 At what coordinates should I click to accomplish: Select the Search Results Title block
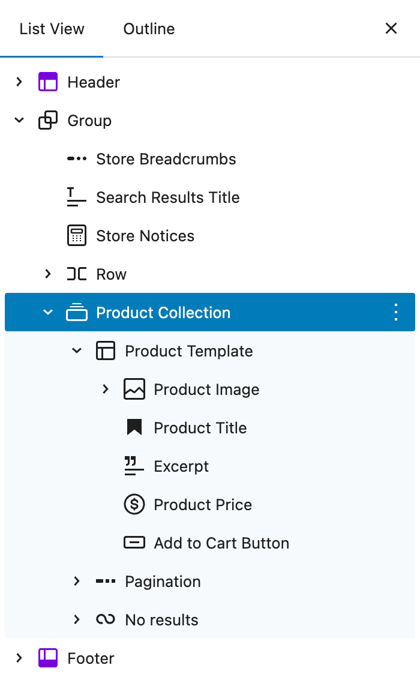click(168, 197)
